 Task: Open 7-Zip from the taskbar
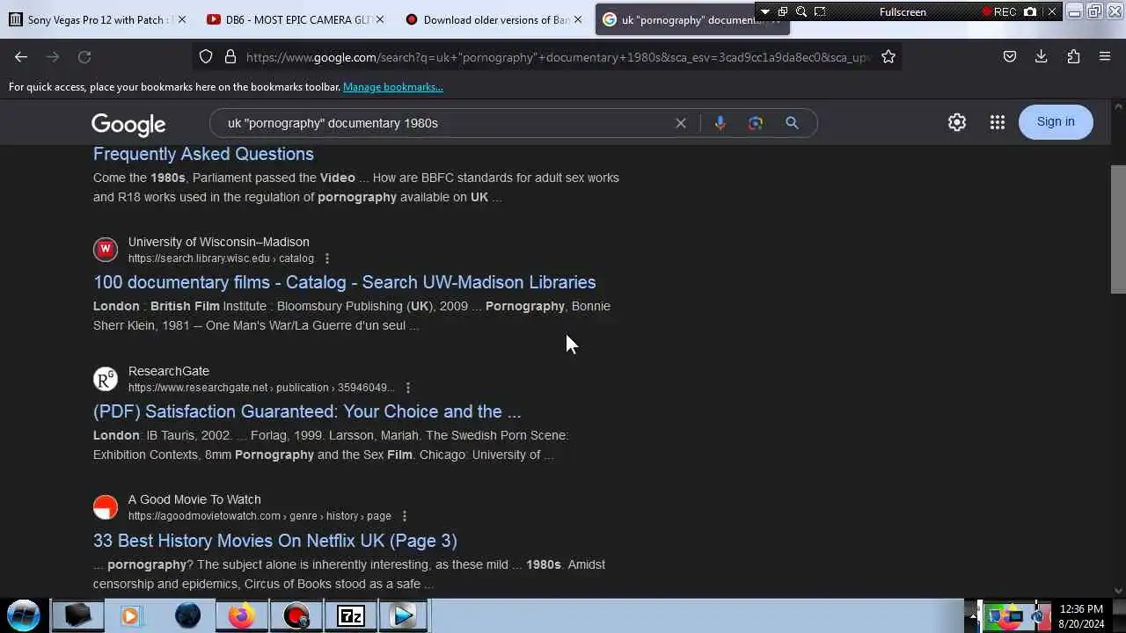(x=351, y=615)
